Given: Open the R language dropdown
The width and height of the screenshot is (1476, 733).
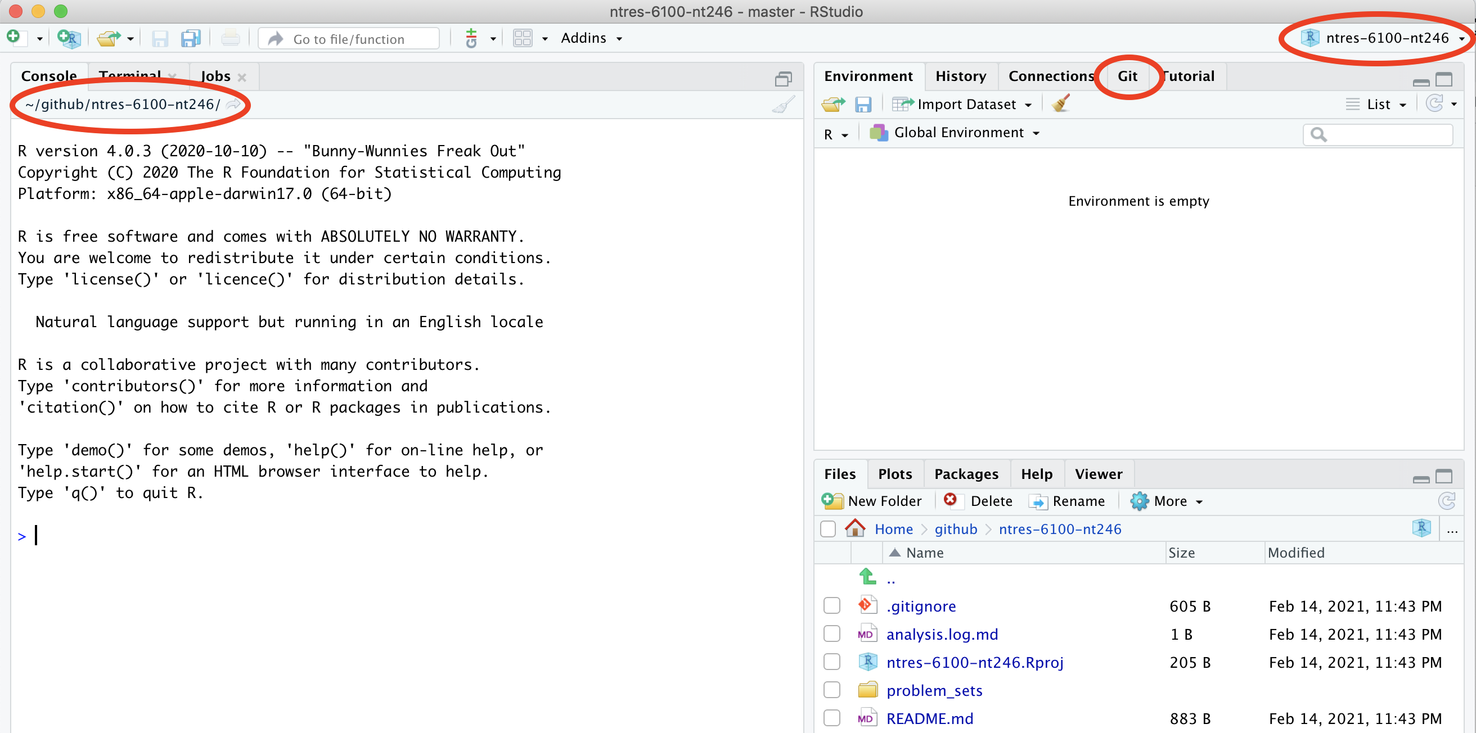Looking at the screenshot, I should click(x=836, y=134).
